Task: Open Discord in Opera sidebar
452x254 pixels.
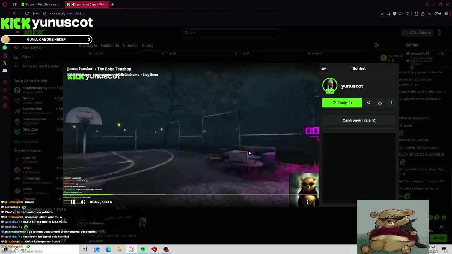Action: [5, 71]
